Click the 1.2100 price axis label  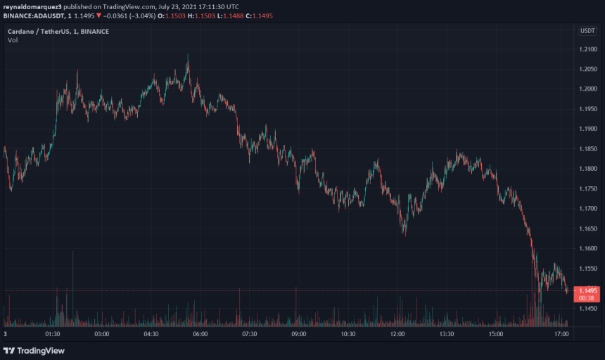pyautogui.click(x=588, y=49)
